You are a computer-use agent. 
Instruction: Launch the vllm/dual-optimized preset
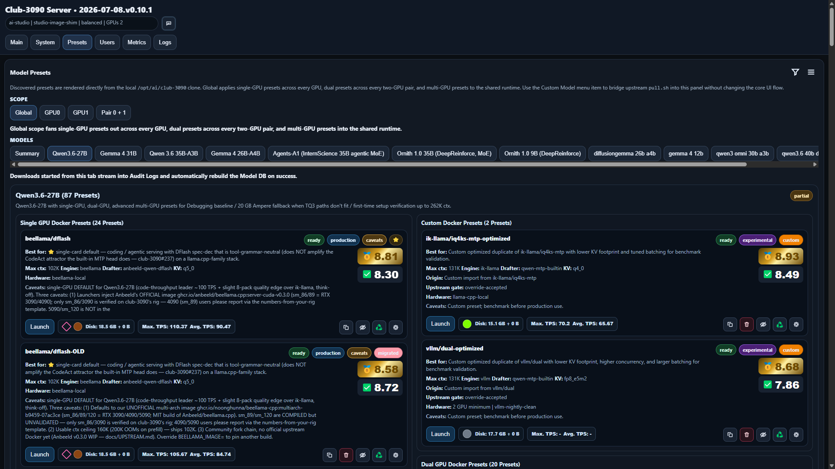point(441,434)
